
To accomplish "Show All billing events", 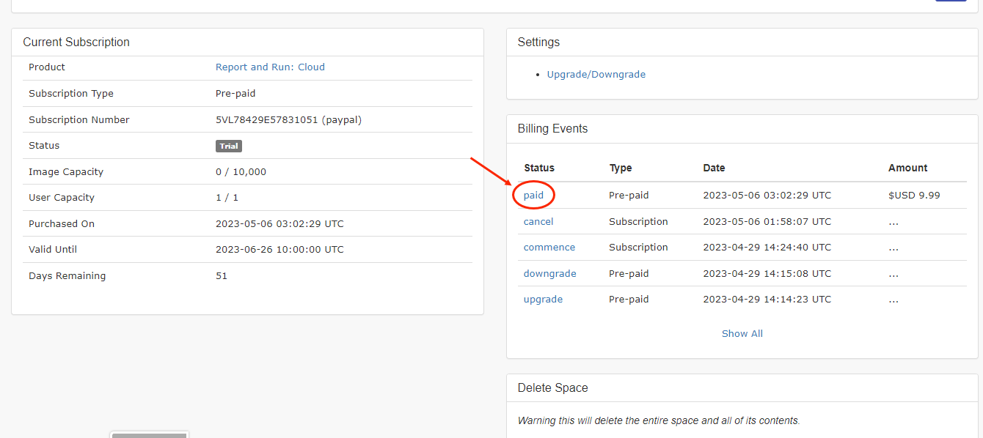I will (x=742, y=333).
